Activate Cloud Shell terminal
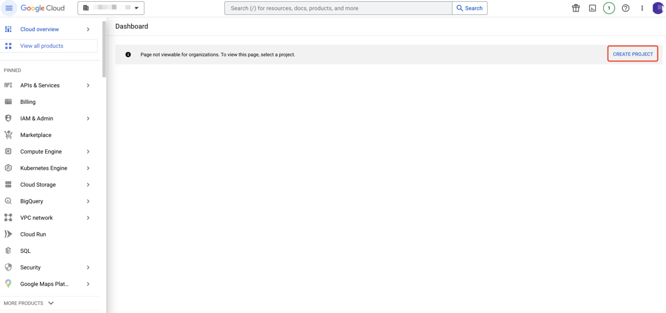Image resolution: width=666 pixels, height=313 pixels. (592, 8)
